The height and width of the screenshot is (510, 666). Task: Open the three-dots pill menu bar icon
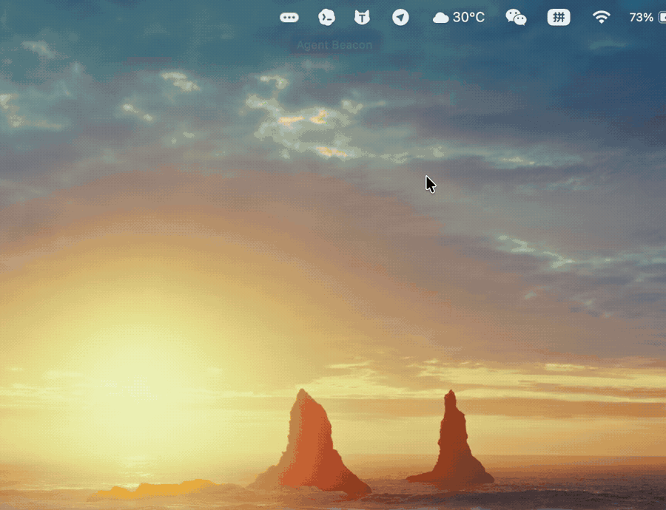pos(289,18)
